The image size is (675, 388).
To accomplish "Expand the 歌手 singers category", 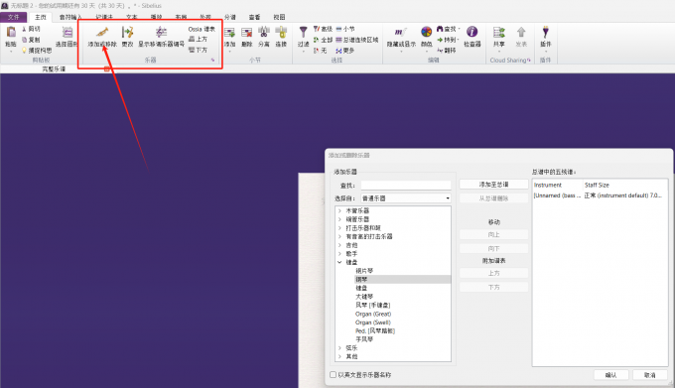I will pyautogui.click(x=339, y=254).
